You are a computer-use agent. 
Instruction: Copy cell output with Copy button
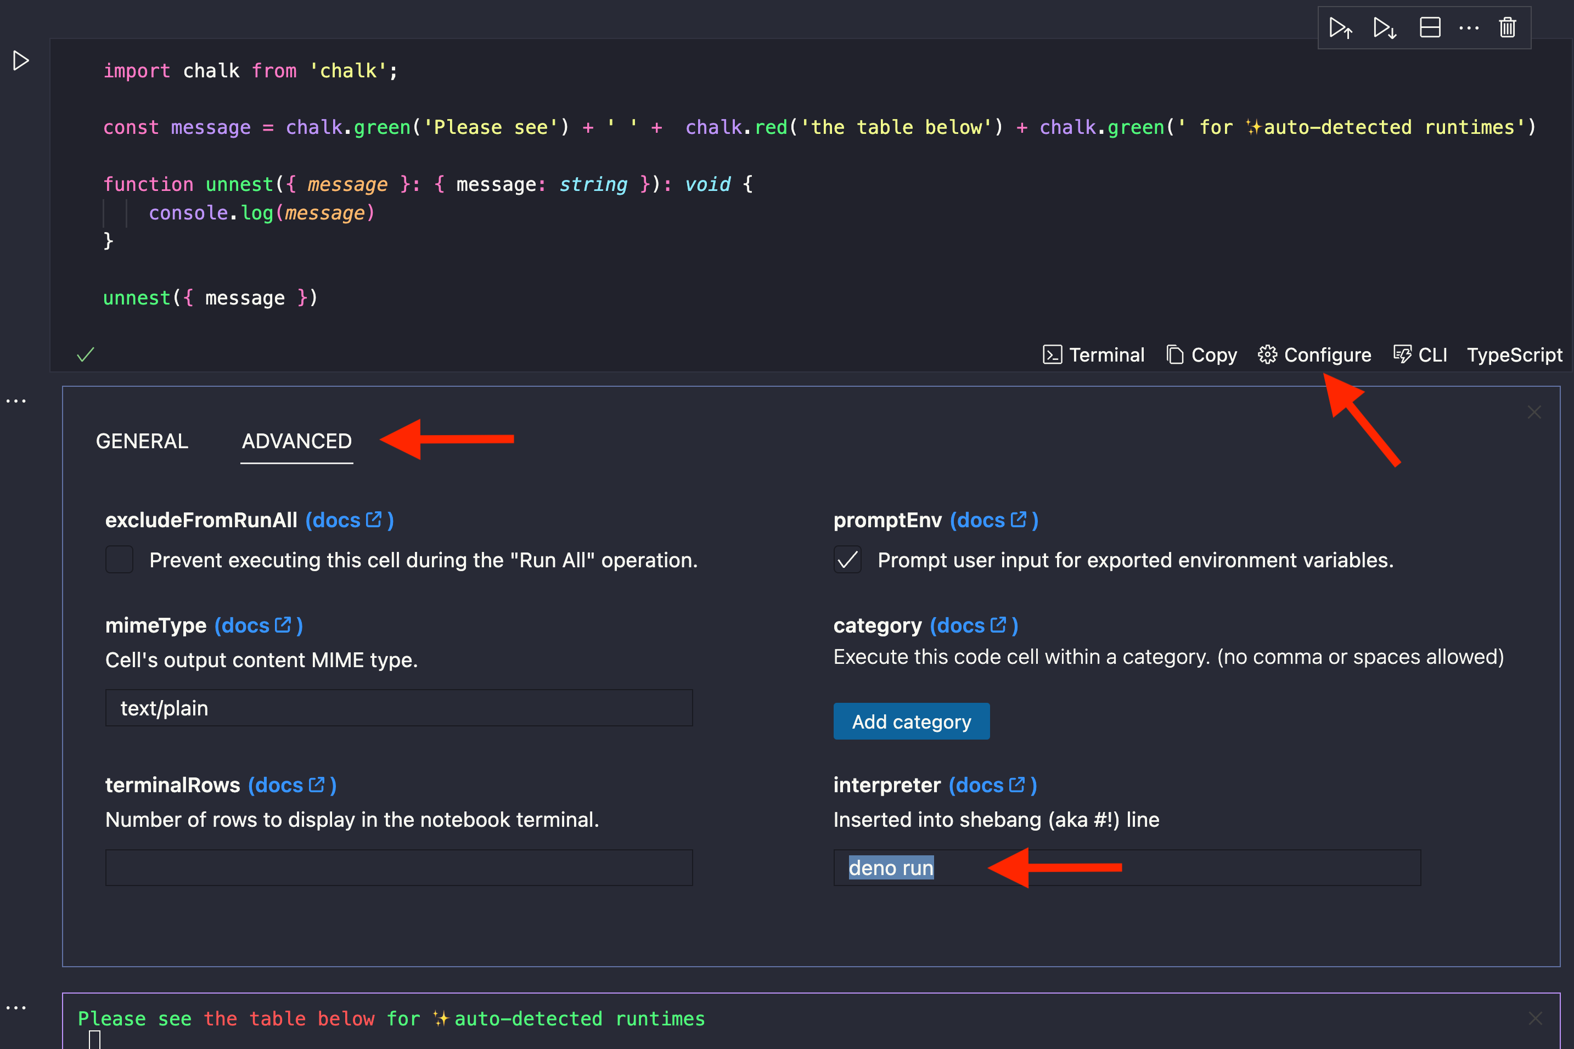[x=1201, y=354]
